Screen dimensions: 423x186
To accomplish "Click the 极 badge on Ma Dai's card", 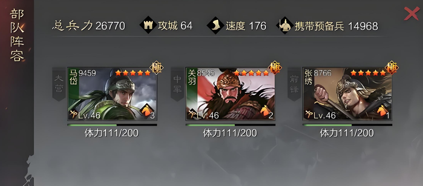I will [157, 68].
